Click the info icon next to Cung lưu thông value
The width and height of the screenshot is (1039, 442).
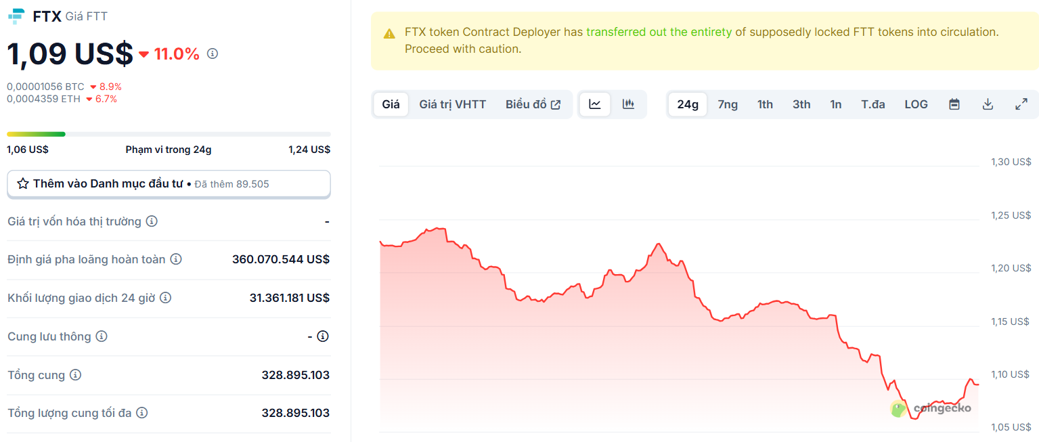pos(323,336)
